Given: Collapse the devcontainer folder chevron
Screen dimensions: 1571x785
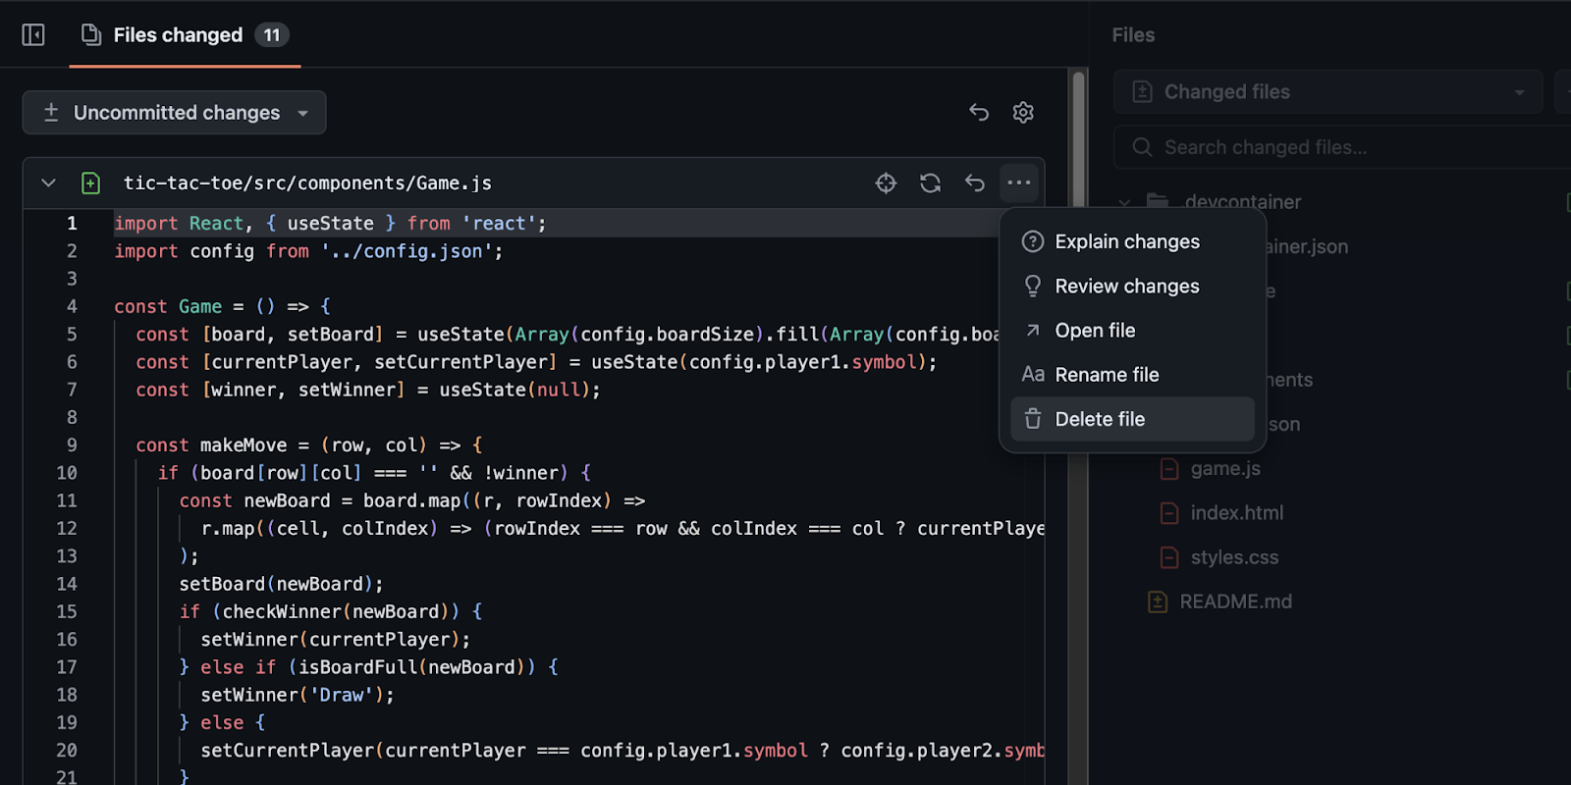Looking at the screenshot, I should (1124, 202).
